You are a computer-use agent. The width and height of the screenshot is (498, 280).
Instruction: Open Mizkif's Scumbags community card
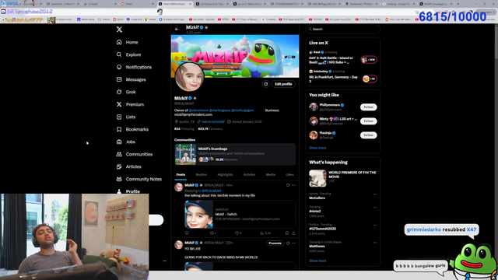coord(235,154)
